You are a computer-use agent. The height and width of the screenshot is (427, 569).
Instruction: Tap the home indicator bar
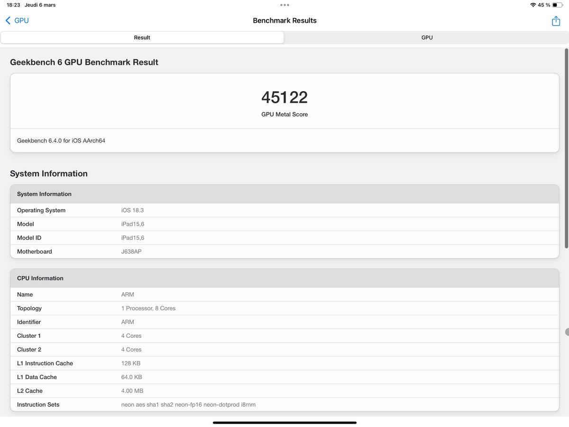tap(284, 422)
